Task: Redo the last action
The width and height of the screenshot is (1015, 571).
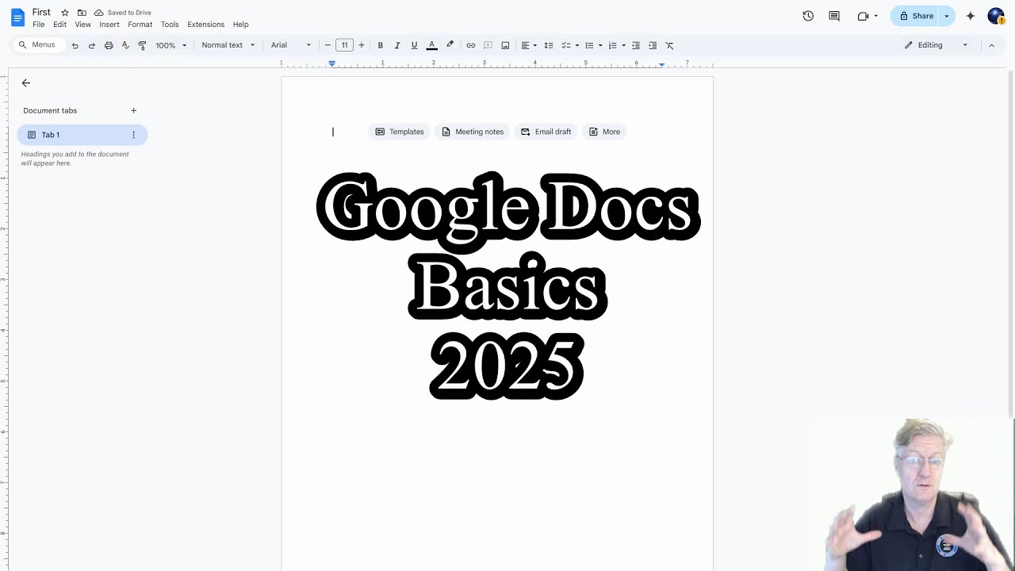Action: pyautogui.click(x=92, y=45)
